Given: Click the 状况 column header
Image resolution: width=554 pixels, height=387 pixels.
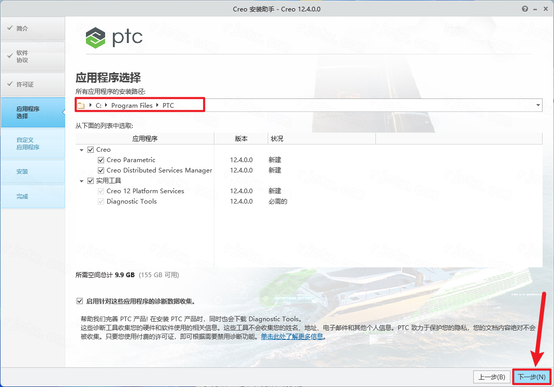Looking at the screenshot, I should coord(322,138).
